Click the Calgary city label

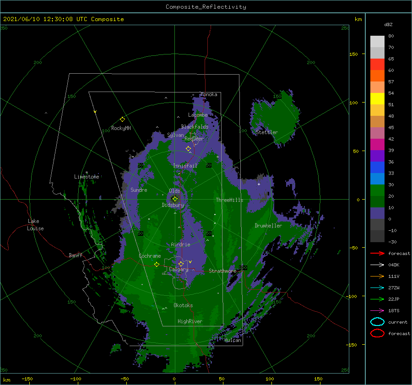(179, 269)
